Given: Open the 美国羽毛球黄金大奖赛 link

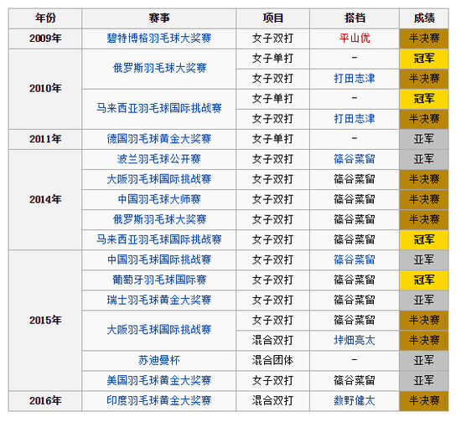Looking at the screenshot, I should point(158,381).
